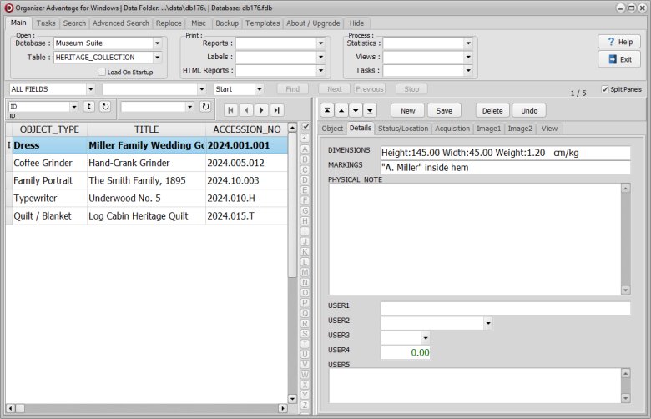Go to next record using the grid navigation arrow
Image resolution: width=651 pixels, height=419 pixels.
261,109
